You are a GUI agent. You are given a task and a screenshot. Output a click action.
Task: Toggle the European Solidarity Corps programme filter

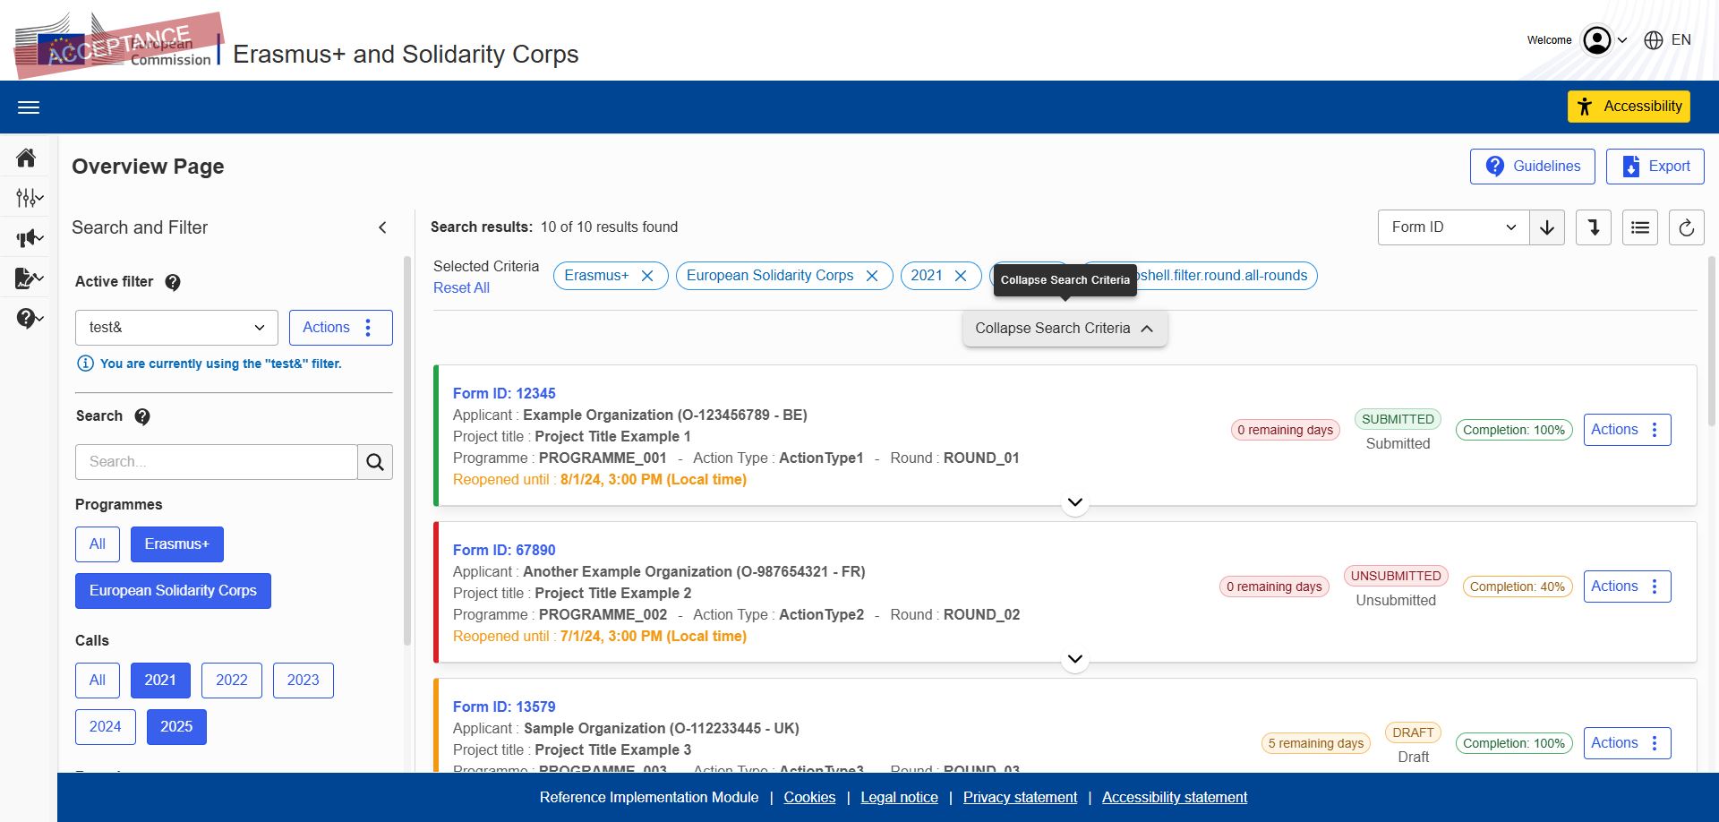tap(173, 591)
